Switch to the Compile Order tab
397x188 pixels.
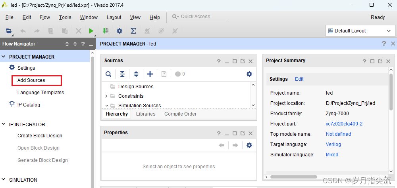click(180, 114)
